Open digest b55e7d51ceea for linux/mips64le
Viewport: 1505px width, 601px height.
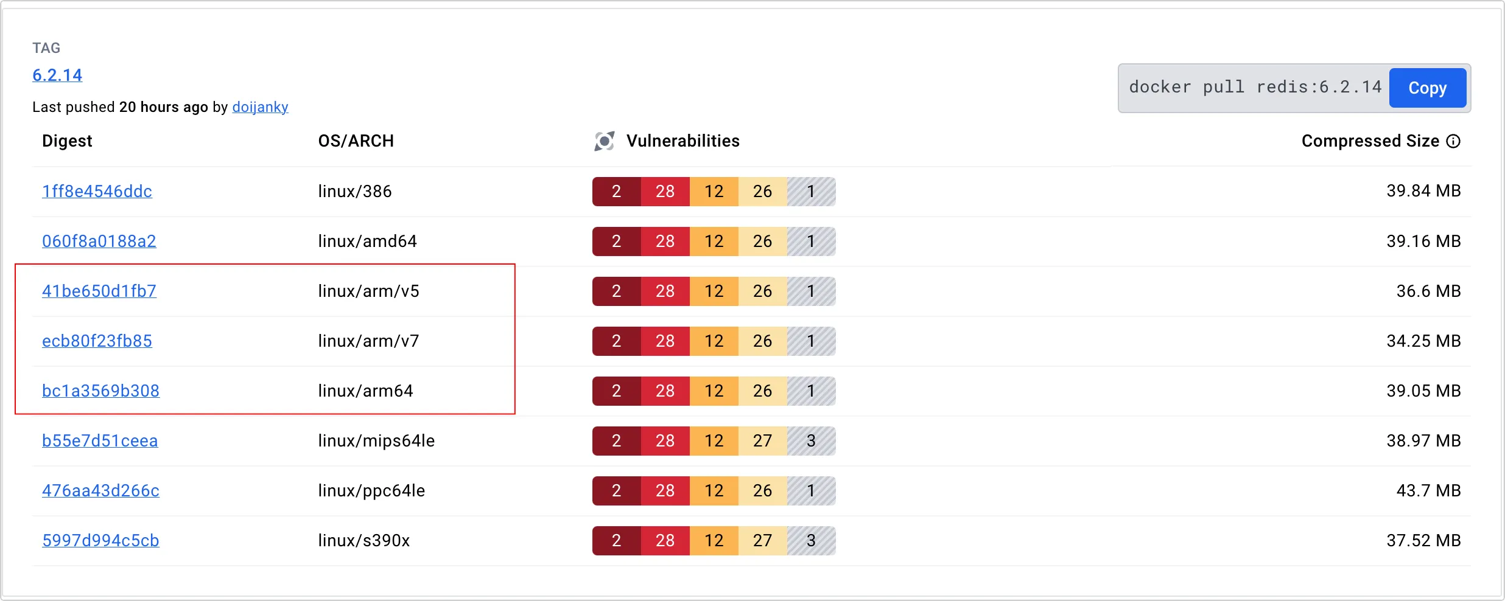(x=100, y=440)
